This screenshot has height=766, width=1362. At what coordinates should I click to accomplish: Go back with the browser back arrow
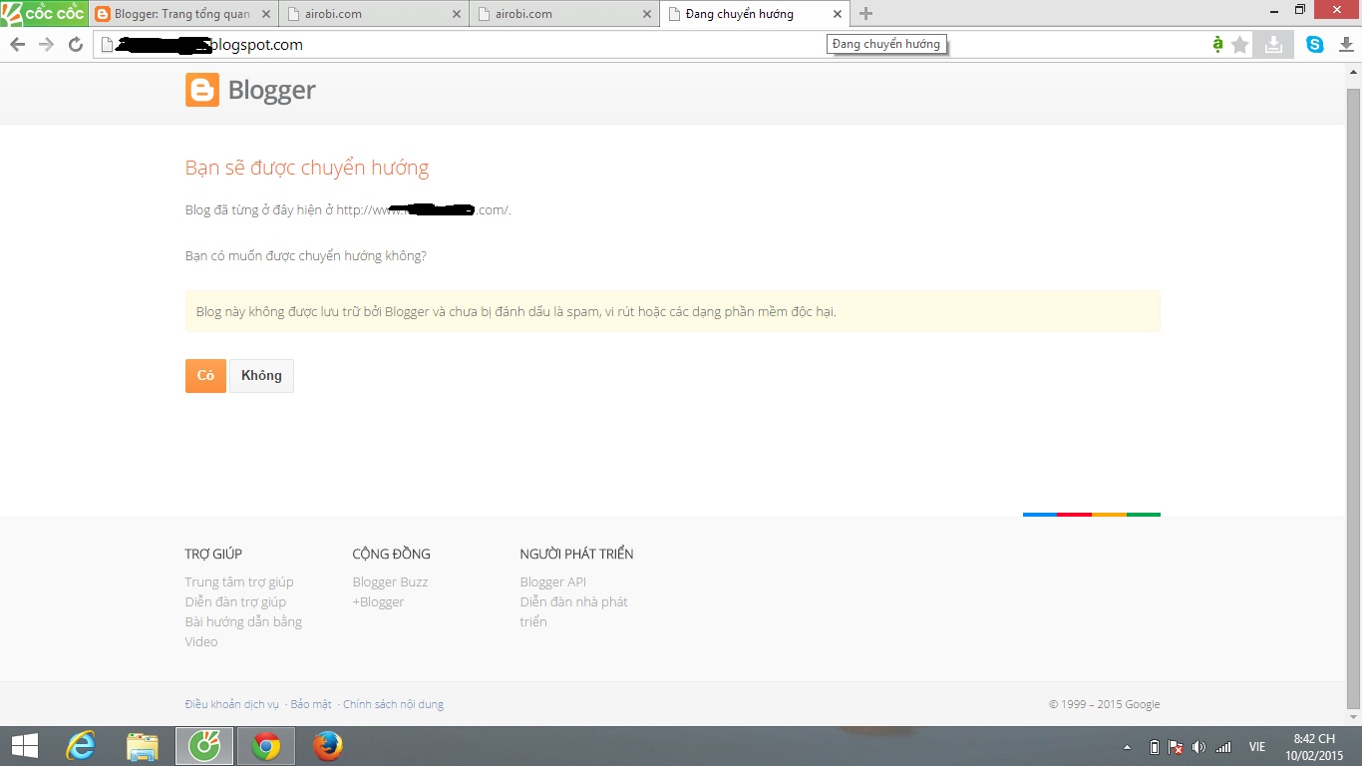[17, 45]
